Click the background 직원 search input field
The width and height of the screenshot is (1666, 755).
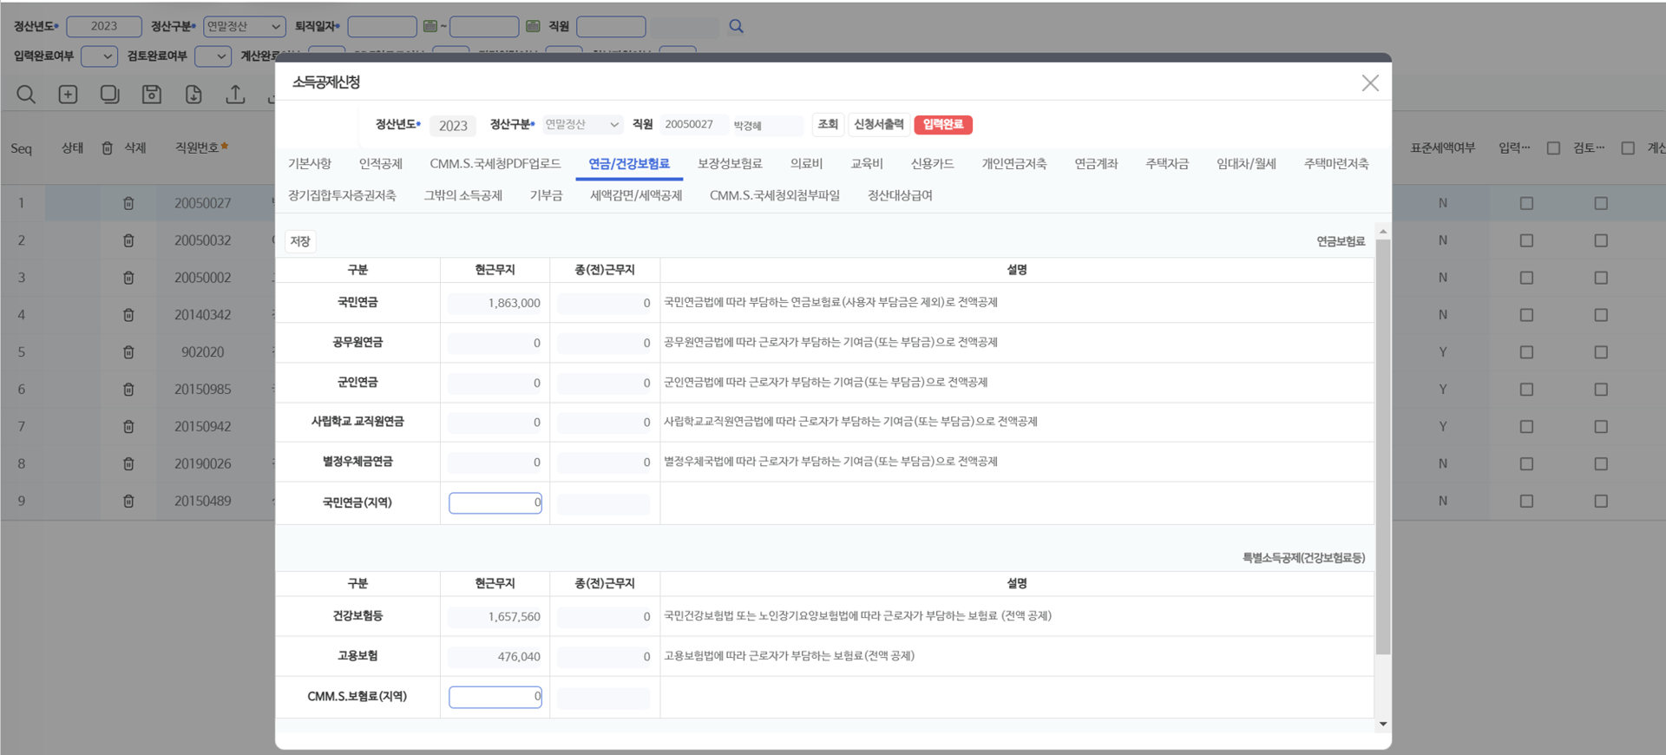point(611,26)
